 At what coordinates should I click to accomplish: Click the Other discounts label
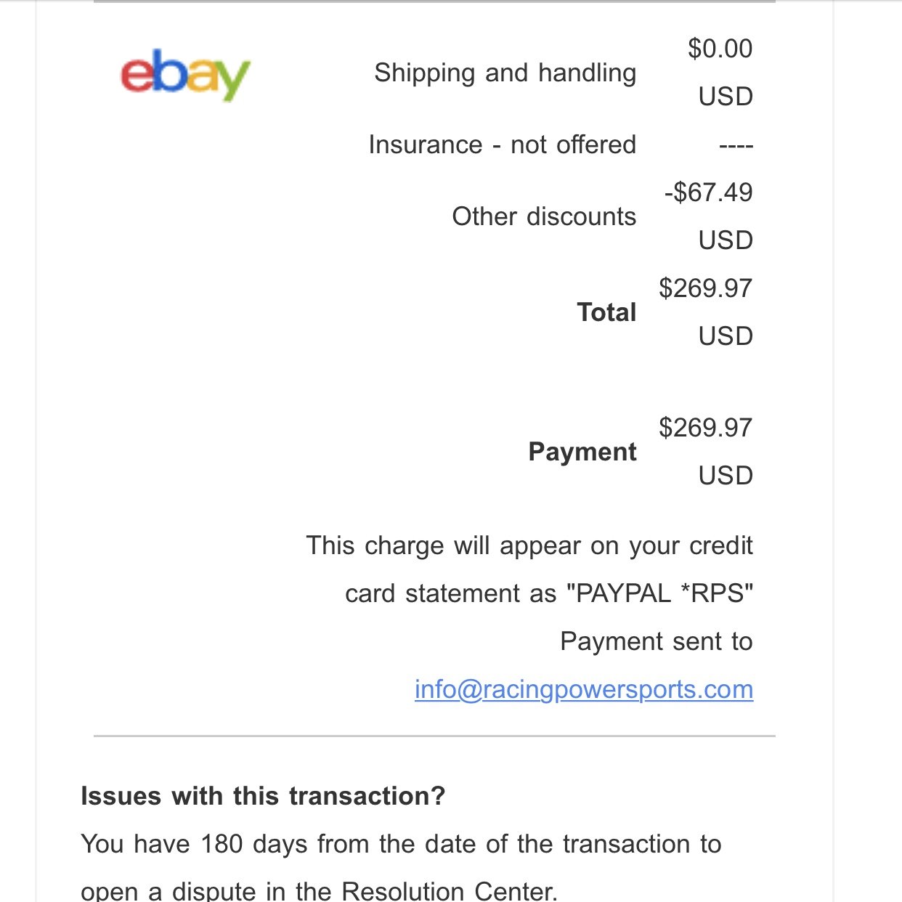coord(544,216)
